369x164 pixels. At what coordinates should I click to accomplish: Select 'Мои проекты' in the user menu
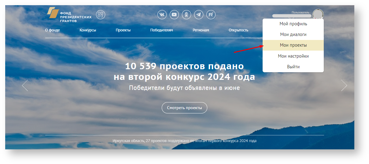[293, 45]
